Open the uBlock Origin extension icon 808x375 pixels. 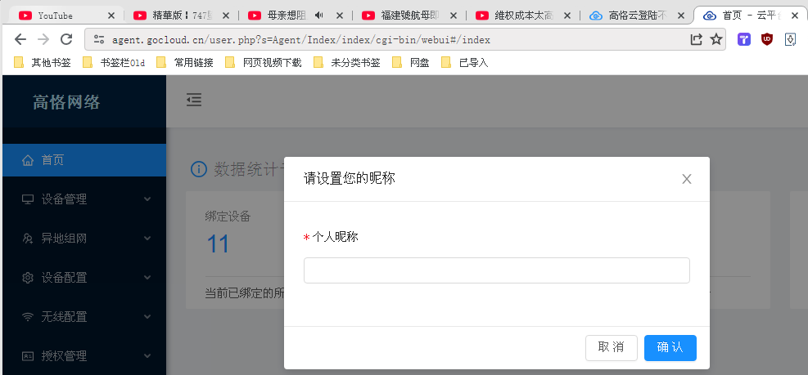767,39
